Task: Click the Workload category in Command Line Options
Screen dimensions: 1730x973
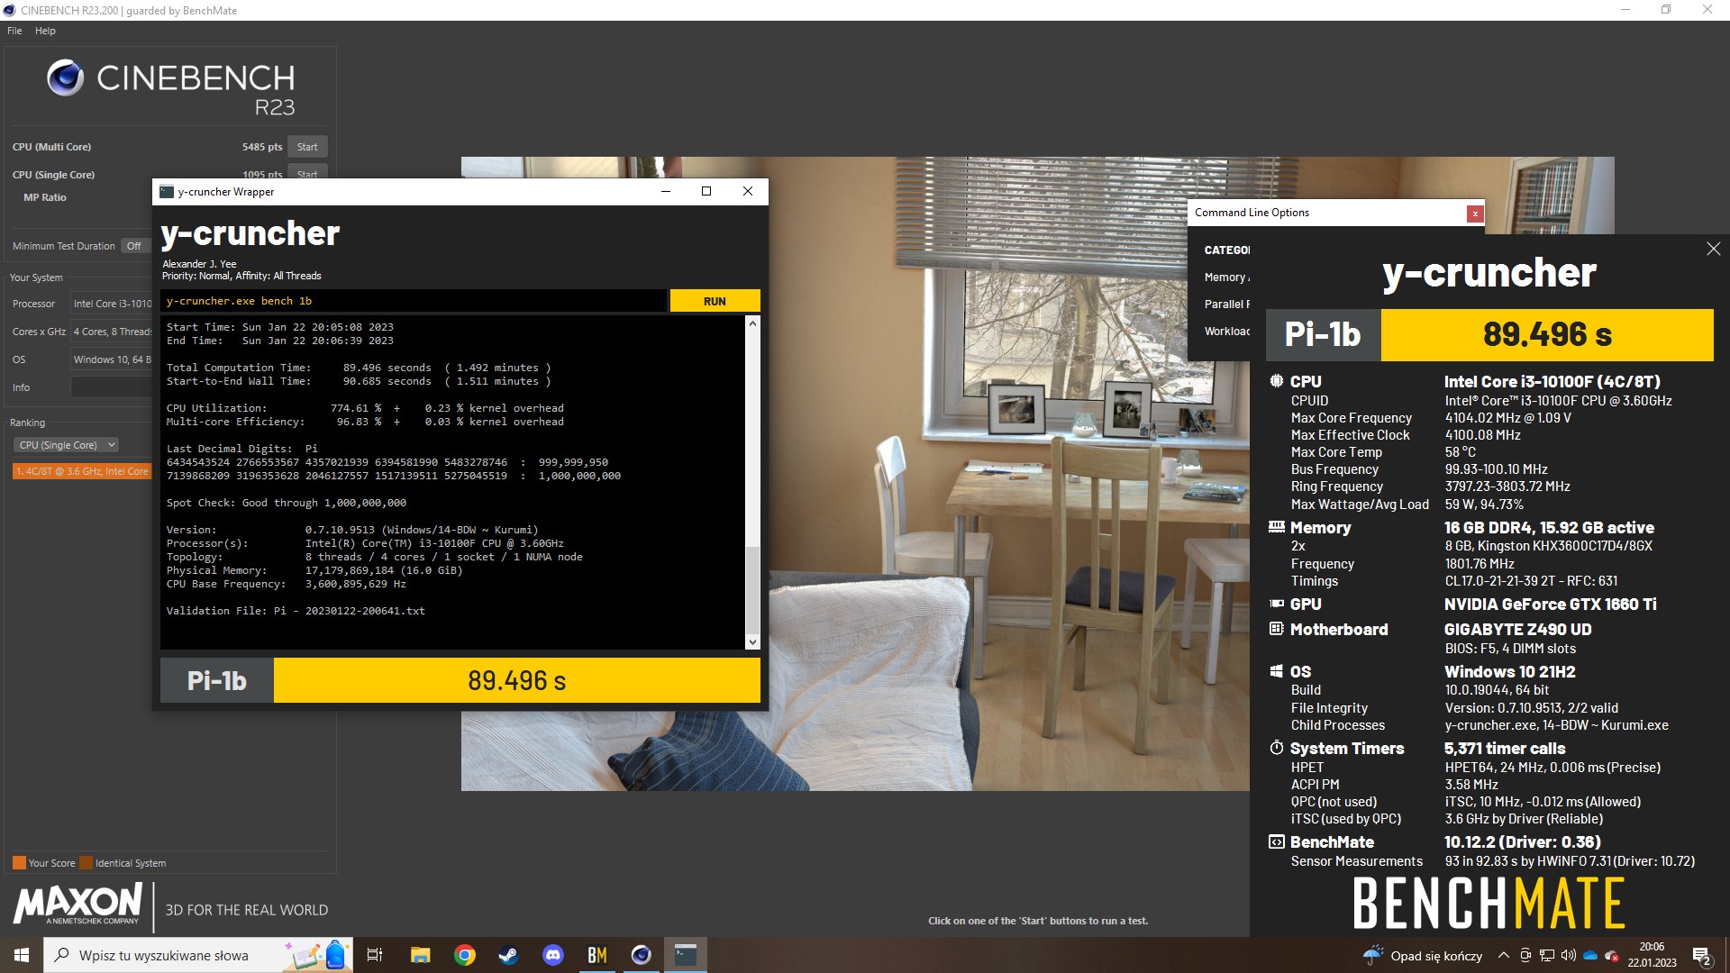Action: click(x=1226, y=332)
